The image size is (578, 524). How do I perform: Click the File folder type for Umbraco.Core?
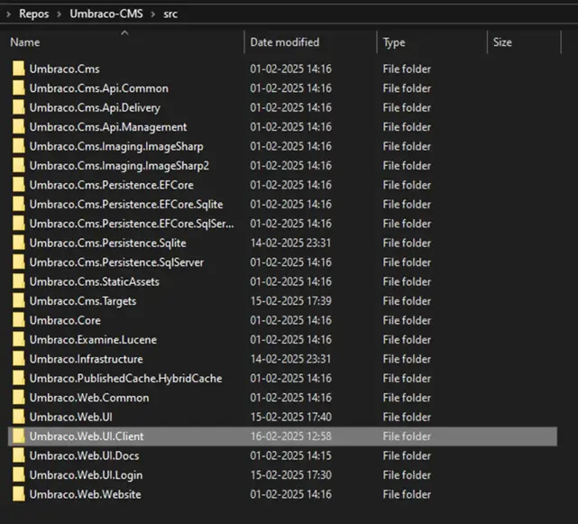407,320
